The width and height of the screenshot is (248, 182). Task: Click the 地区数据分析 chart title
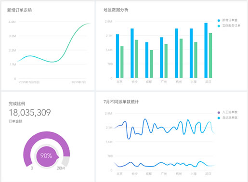pyautogui.click(x=116, y=10)
